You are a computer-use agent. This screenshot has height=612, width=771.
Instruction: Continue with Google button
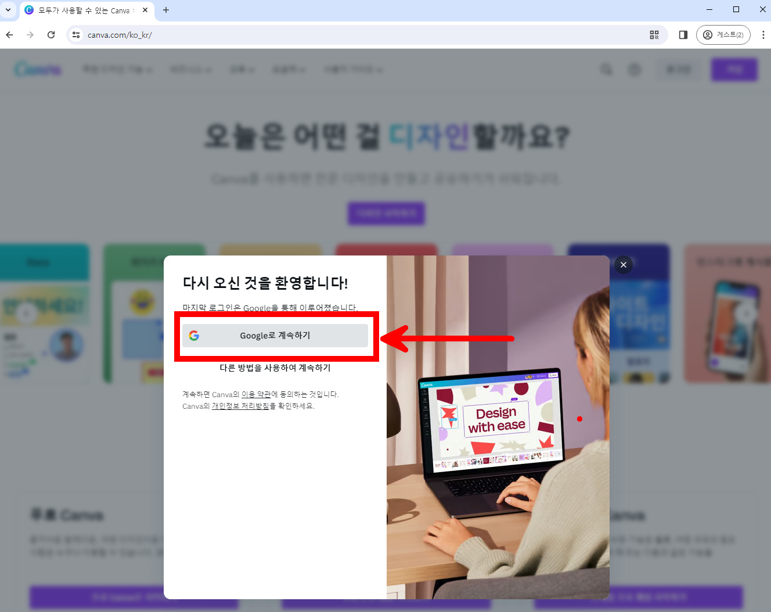[x=275, y=336]
